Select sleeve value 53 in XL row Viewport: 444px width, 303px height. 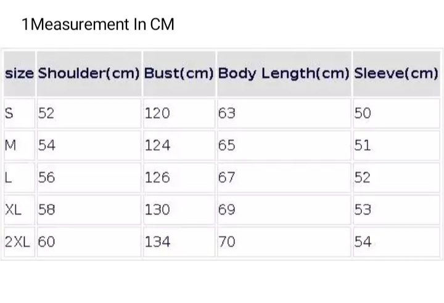pos(363,209)
